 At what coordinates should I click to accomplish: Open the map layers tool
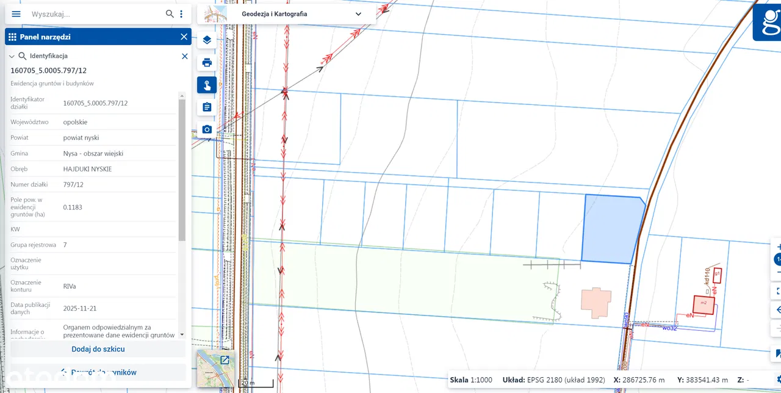(207, 40)
